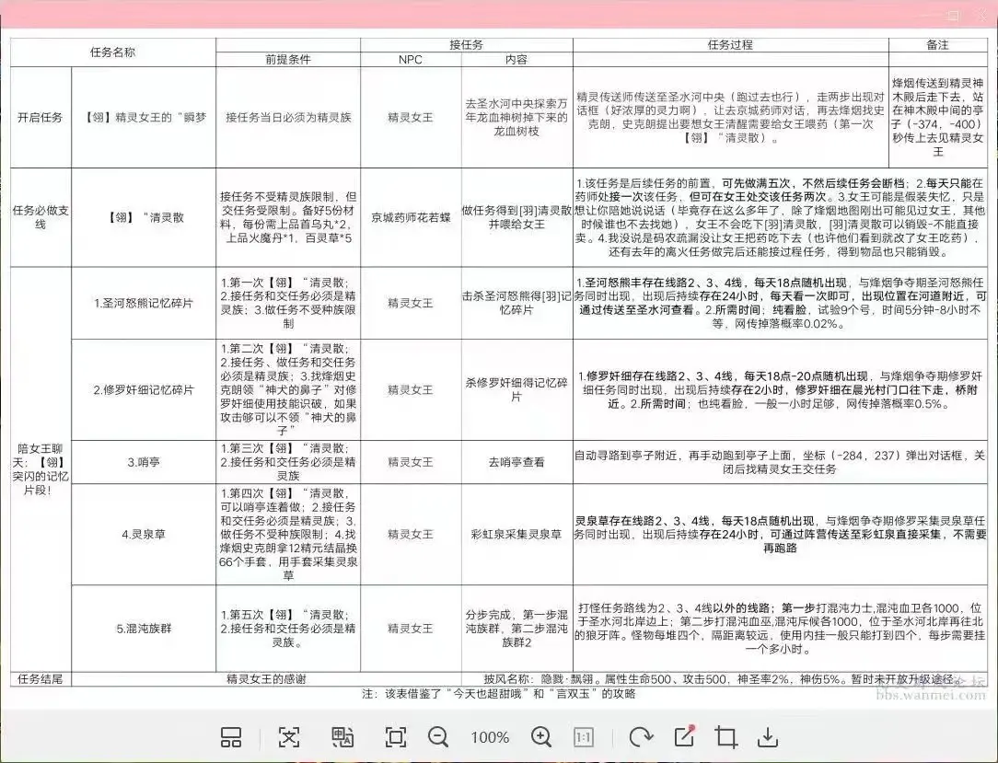
Task: Start text recognition (OCR) on image
Action: 289,737
